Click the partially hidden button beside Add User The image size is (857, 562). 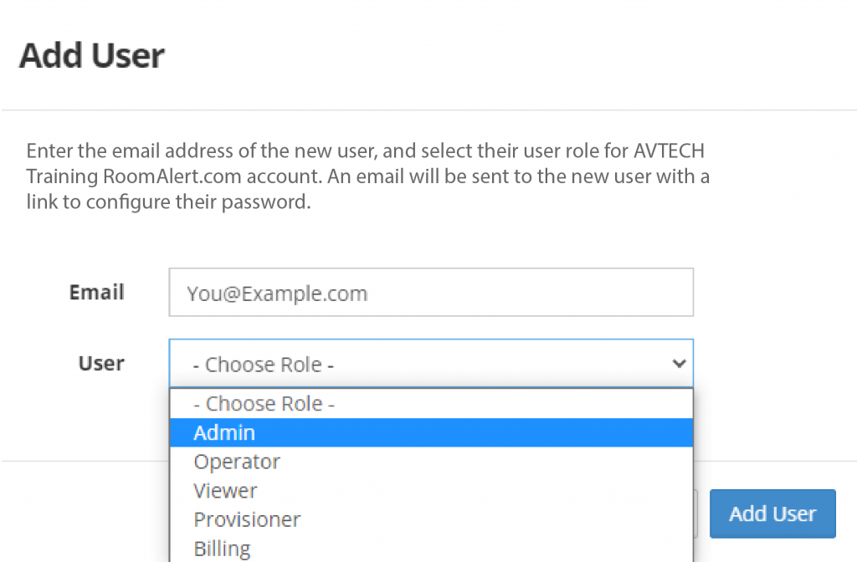(696, 513)
